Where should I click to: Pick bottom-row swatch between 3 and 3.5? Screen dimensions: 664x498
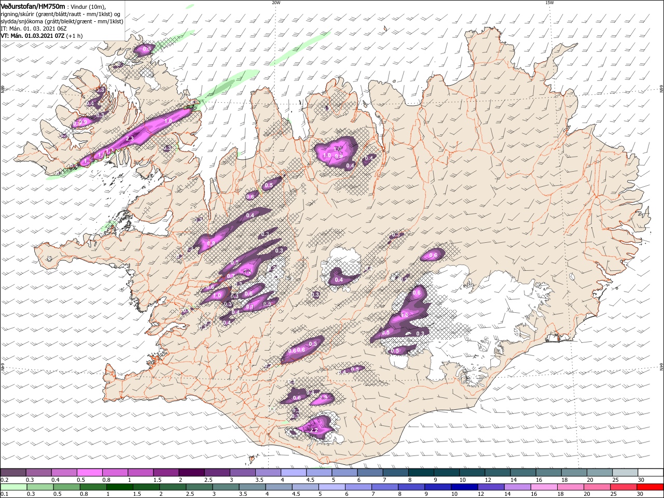(x=226, y=487)
